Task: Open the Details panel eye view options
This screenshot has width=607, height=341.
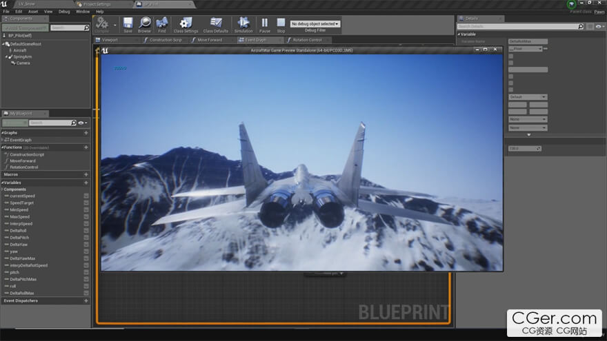Action: (x=599, y=27)
